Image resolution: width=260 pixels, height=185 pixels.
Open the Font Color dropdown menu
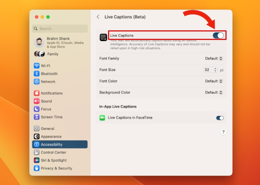click(x=214, y=81)
